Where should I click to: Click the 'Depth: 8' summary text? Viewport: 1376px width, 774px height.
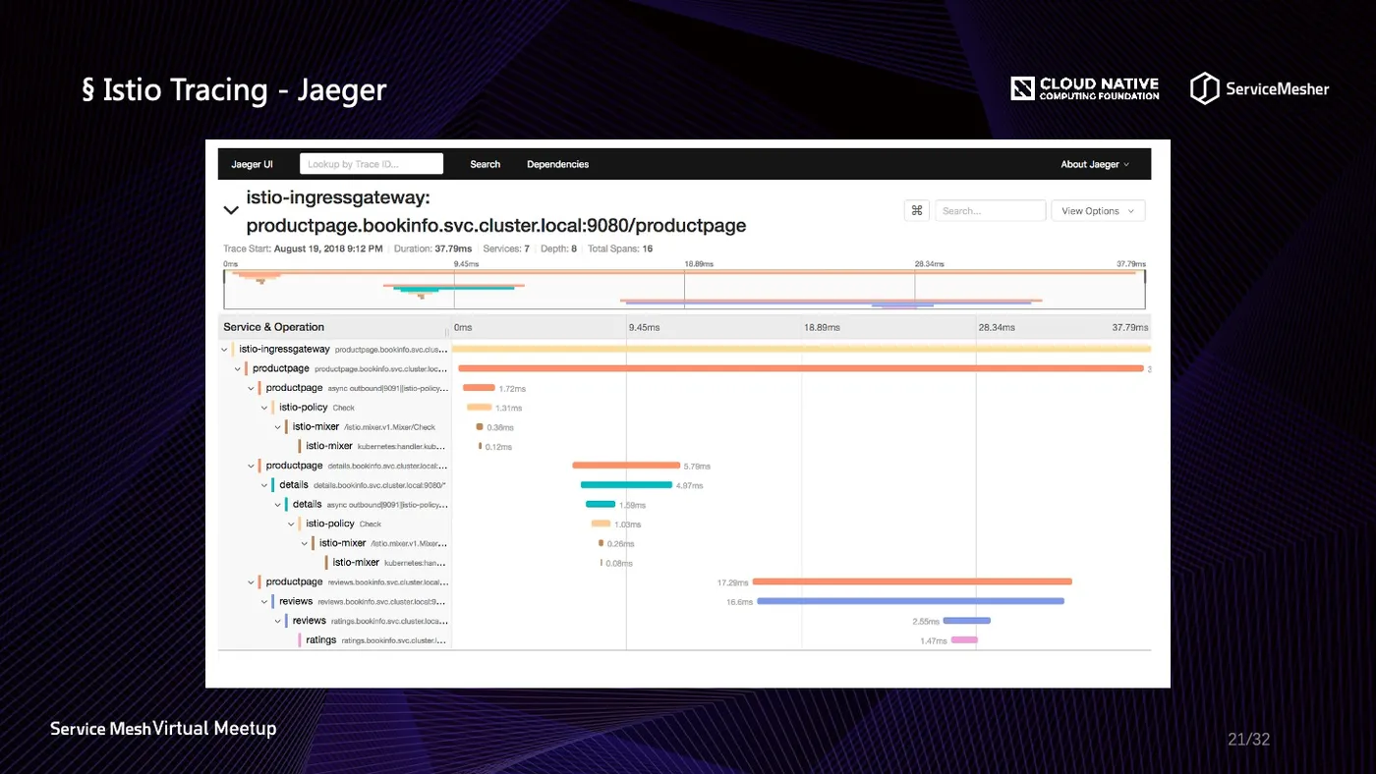click(558, 249)
